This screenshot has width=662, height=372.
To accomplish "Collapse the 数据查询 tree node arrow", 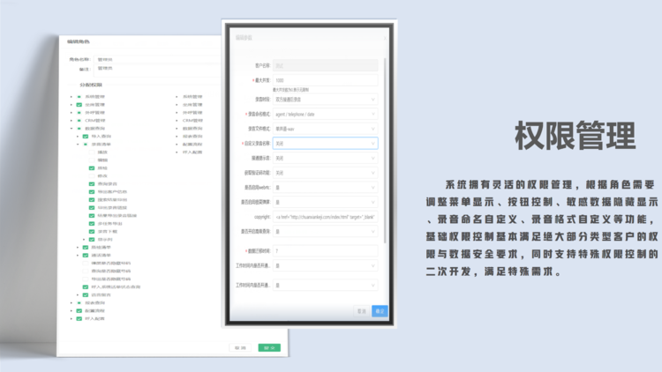I will pyautogui.click(x=71, y=129).
